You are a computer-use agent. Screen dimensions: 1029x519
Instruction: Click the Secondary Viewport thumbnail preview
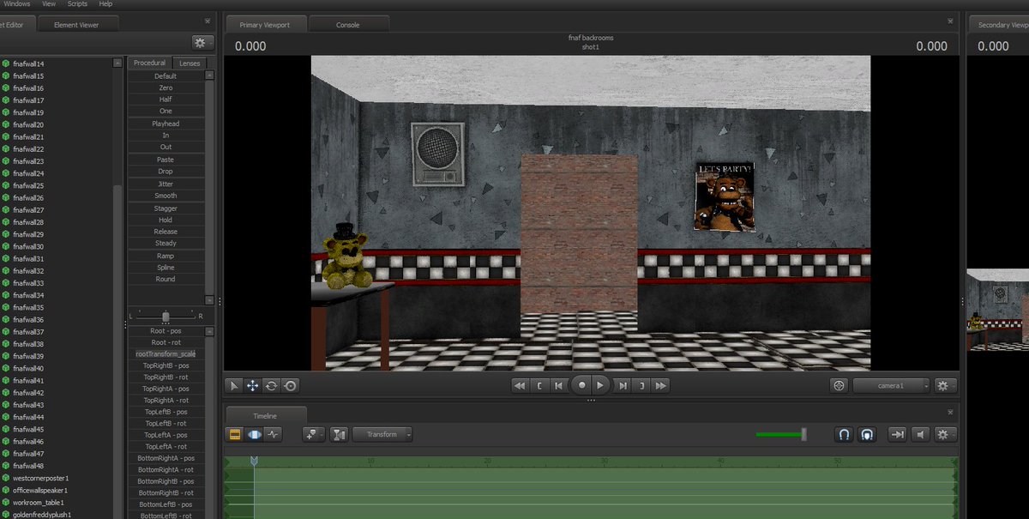(998, 309)
